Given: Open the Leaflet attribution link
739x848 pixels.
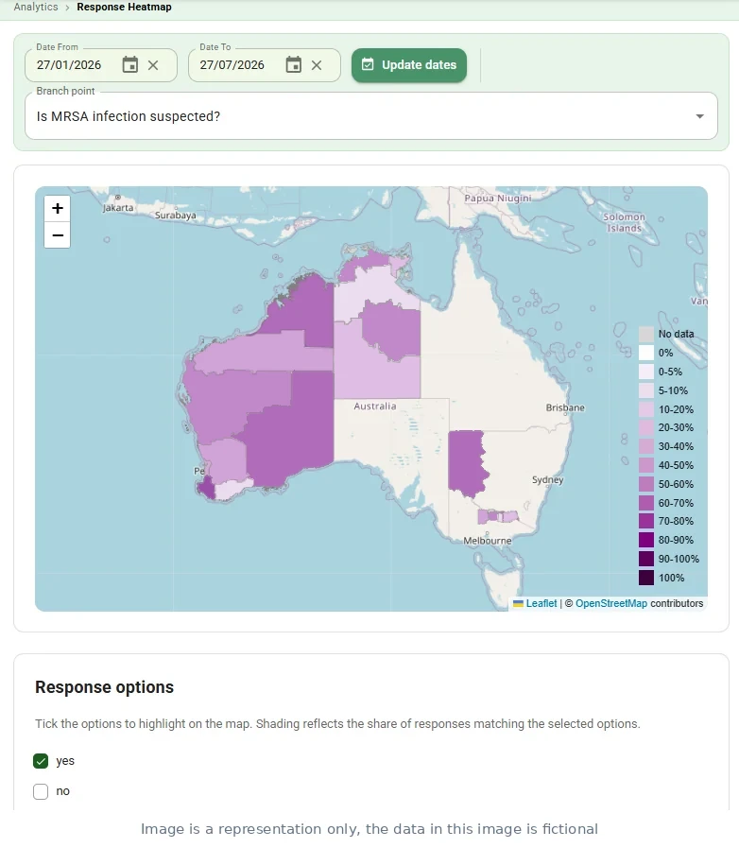Looking at the screenshot, I should [541, 603].
